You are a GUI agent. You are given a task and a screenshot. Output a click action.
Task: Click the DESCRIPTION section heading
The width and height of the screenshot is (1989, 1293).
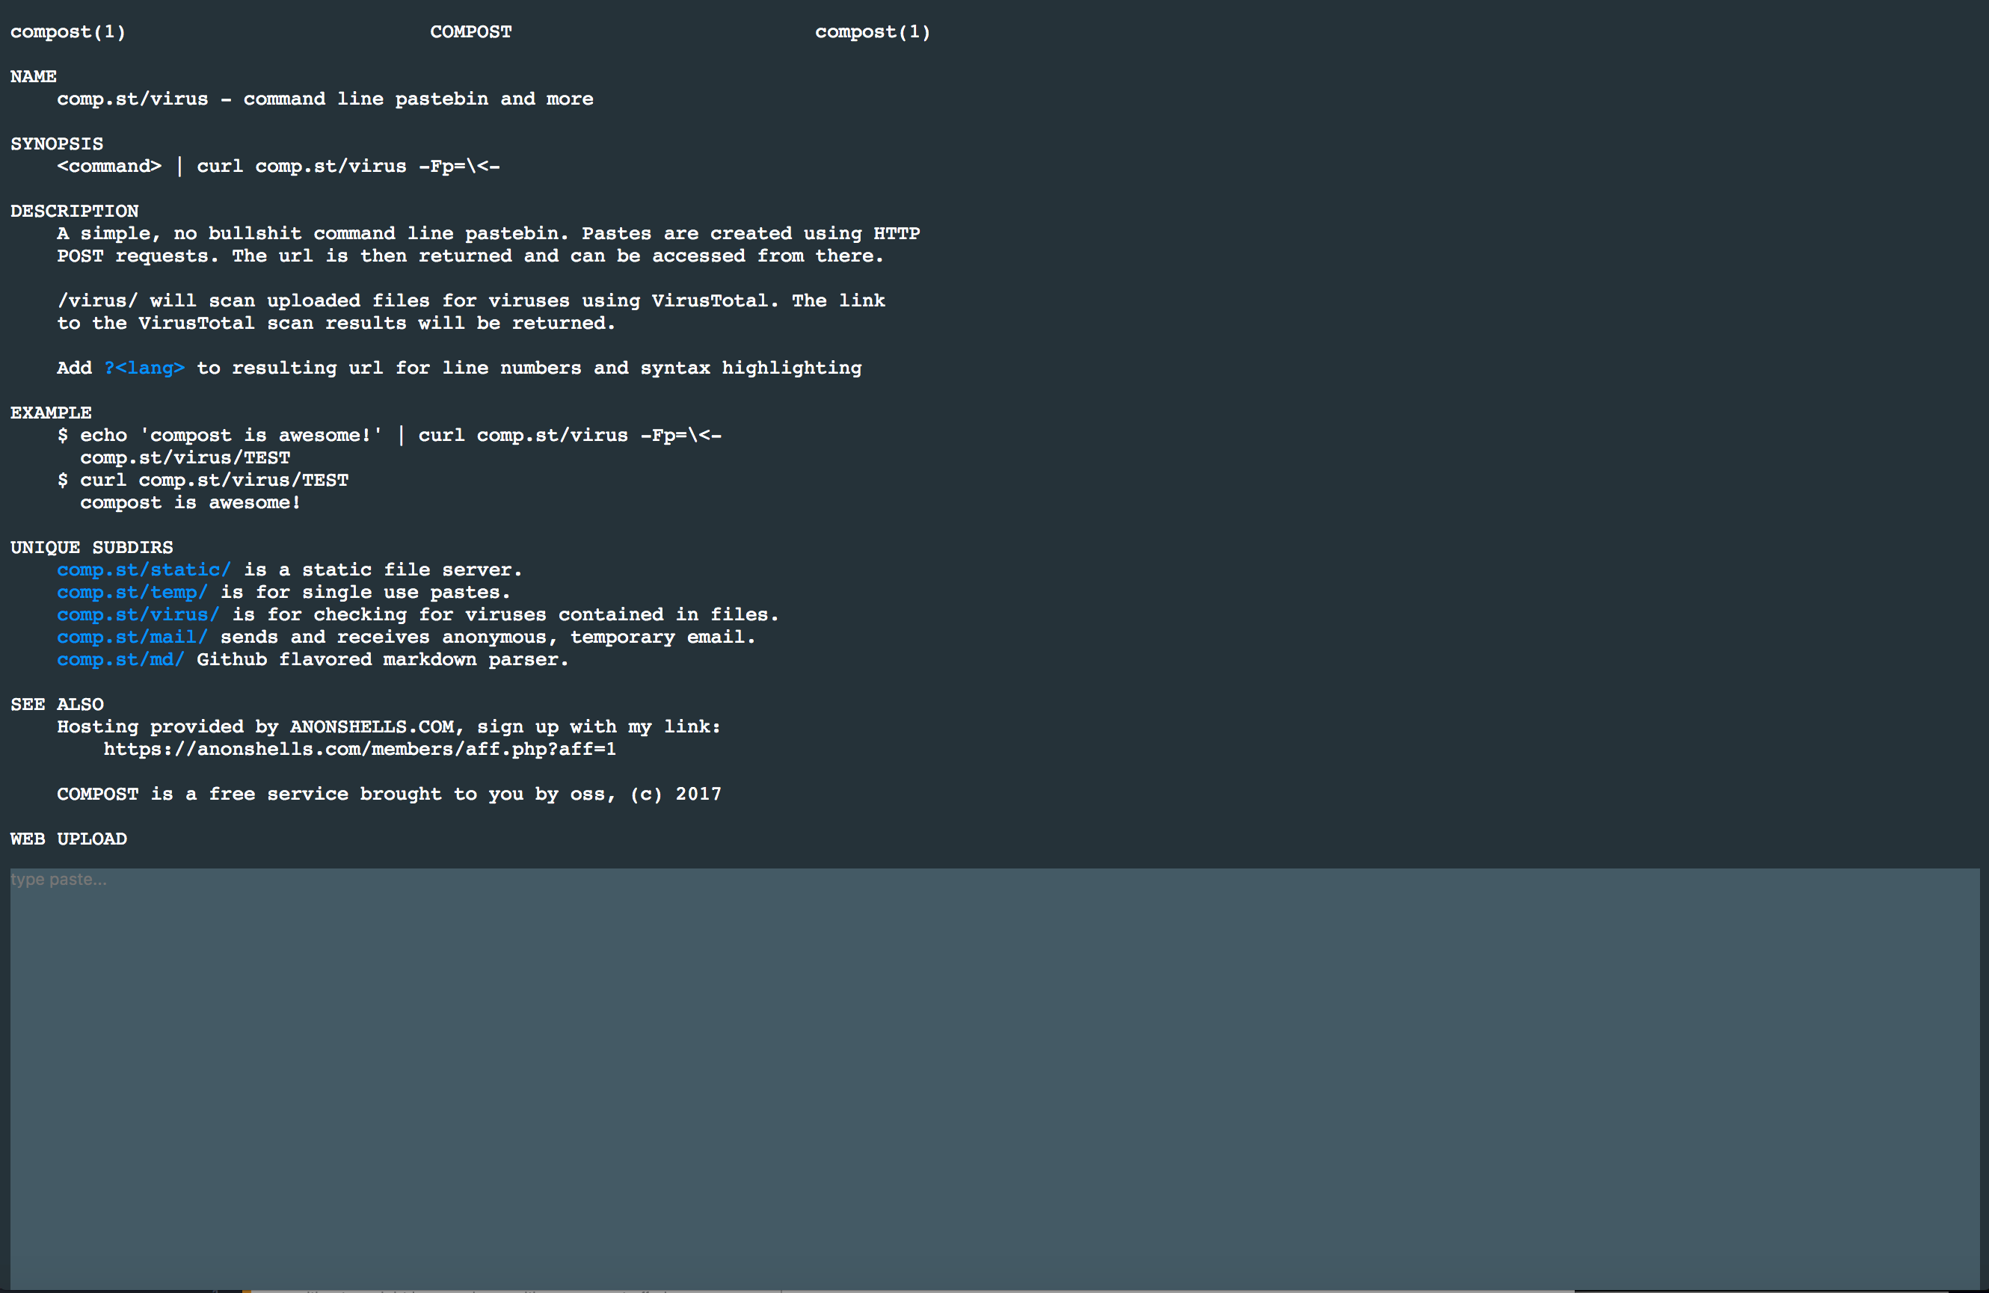coord(74,212)
